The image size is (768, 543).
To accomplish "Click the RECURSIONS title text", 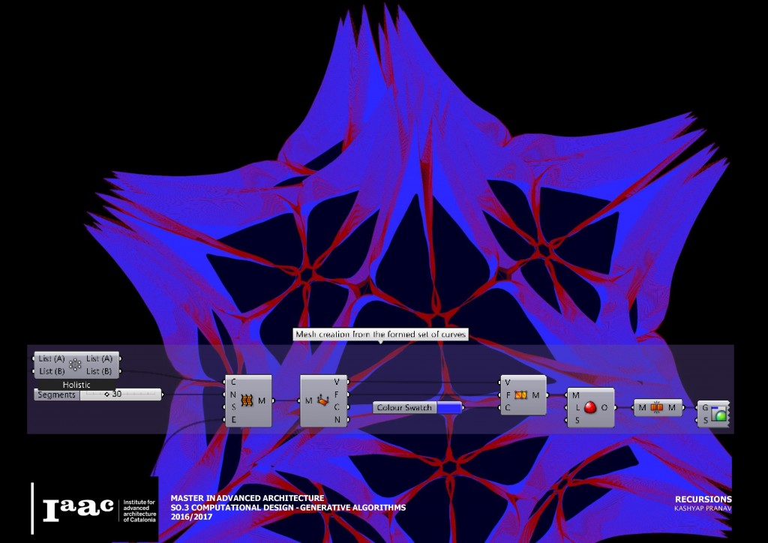I will pyautogui.click(x=703, y=499).
